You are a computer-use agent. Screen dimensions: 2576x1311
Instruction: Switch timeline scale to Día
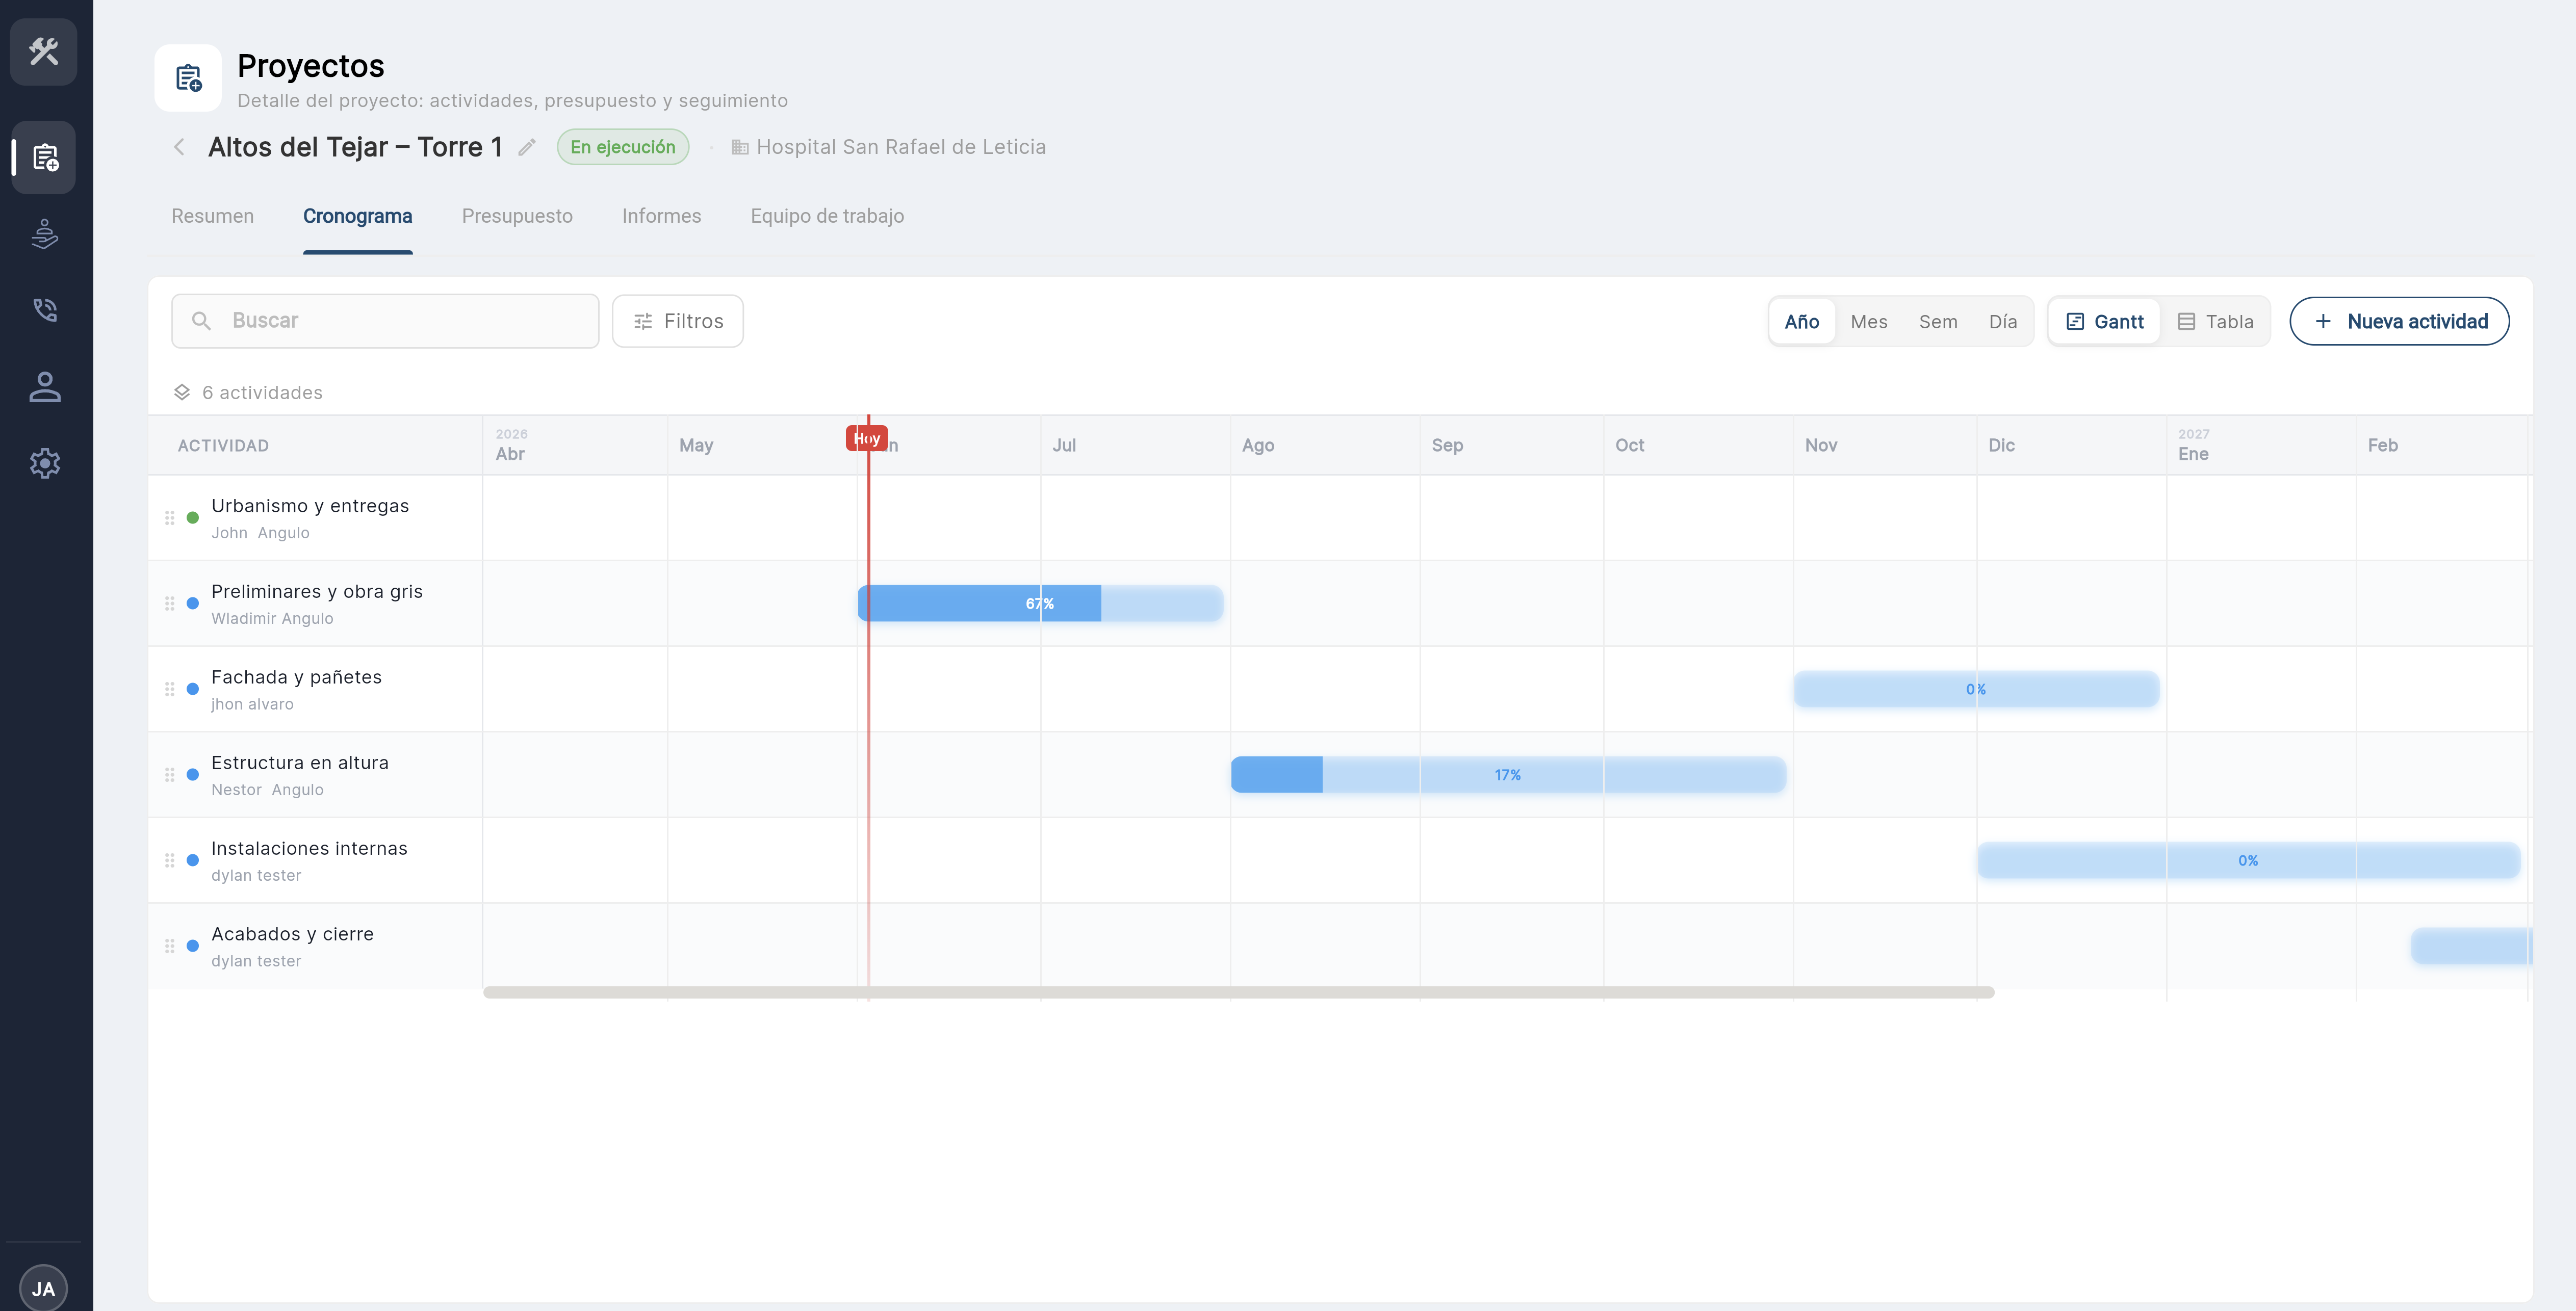[2002, 321]
